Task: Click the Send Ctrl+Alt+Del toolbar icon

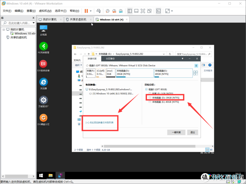Action: (98, 11)
